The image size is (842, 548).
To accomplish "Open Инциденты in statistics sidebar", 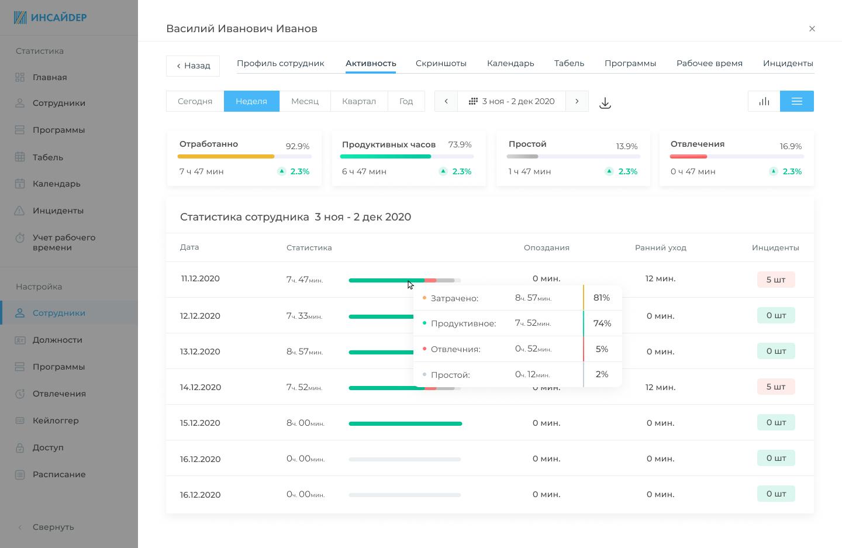I will pos(58,211).
